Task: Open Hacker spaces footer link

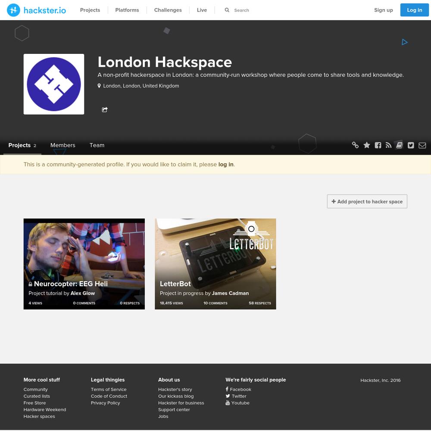Action: [39, 416]
